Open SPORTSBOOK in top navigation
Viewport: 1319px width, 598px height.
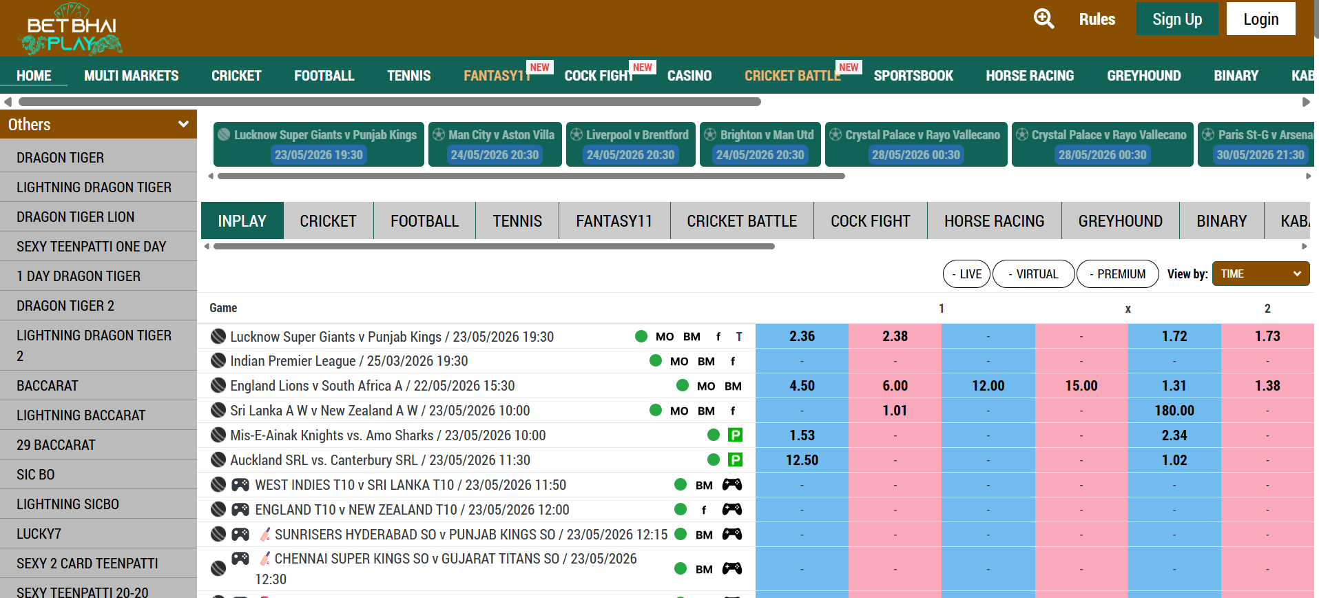pyautogui.click(x=913, y=76)
